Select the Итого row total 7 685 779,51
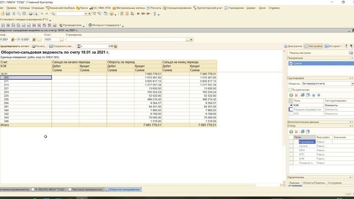Screen dimensions: 354x199 click(108, 125)
